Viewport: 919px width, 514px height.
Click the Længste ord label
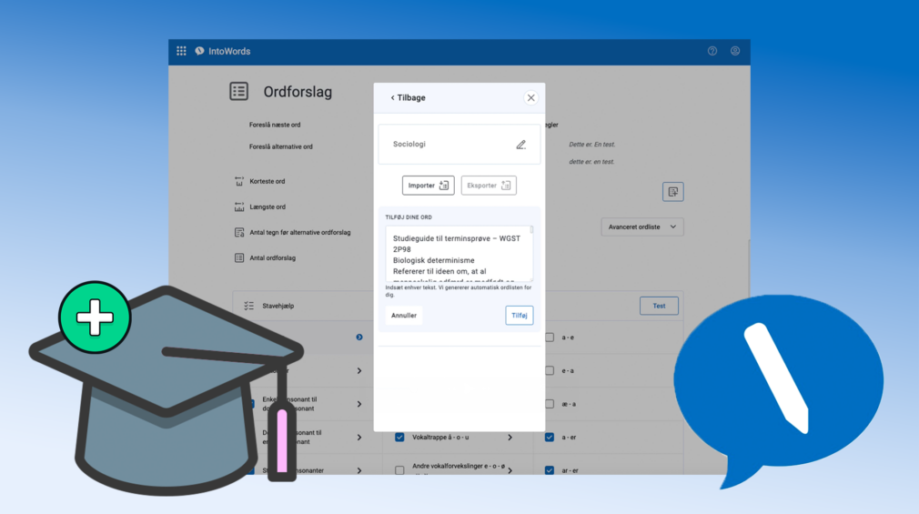click(268, 207)
